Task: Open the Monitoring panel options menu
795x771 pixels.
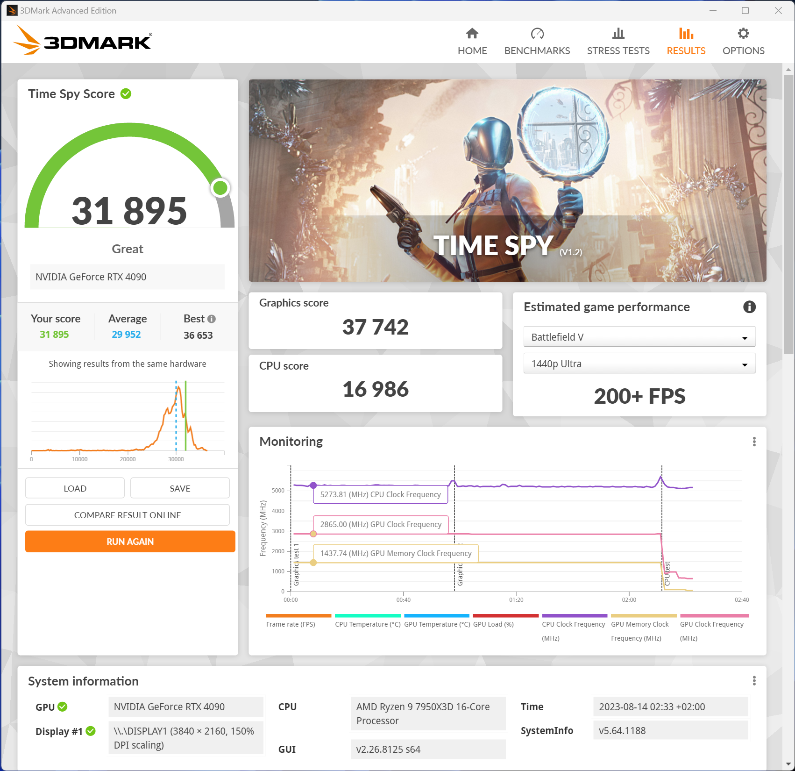Action: click(x=754, y=442)
